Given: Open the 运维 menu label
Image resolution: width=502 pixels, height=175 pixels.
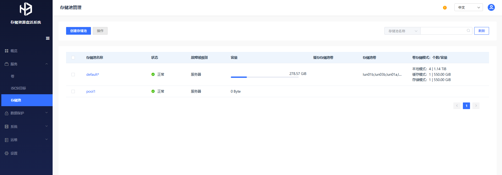Looking at the screenshot, I should point(14,140).
